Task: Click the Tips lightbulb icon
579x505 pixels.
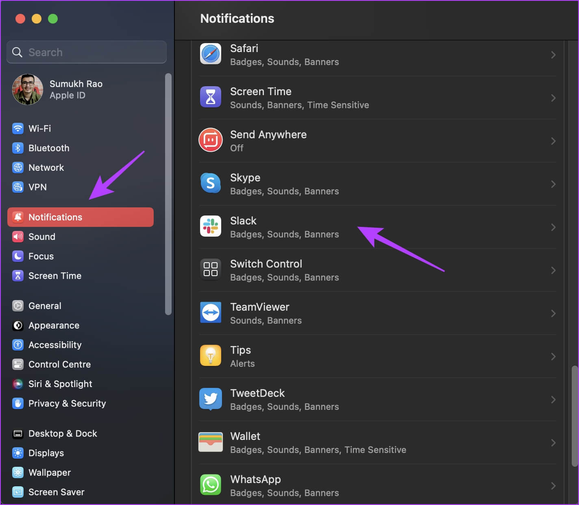Action: pyautogui.click(x=211, y=356)
